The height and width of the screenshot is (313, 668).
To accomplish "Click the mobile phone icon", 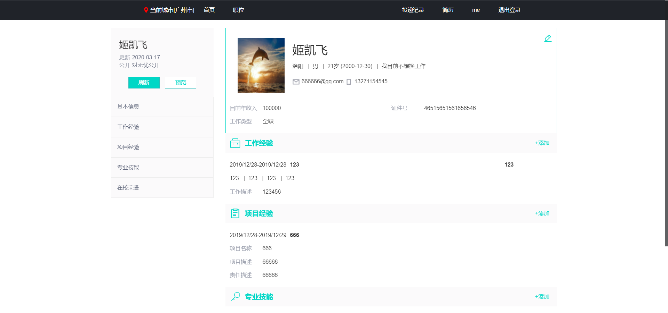I will point(349,82).
